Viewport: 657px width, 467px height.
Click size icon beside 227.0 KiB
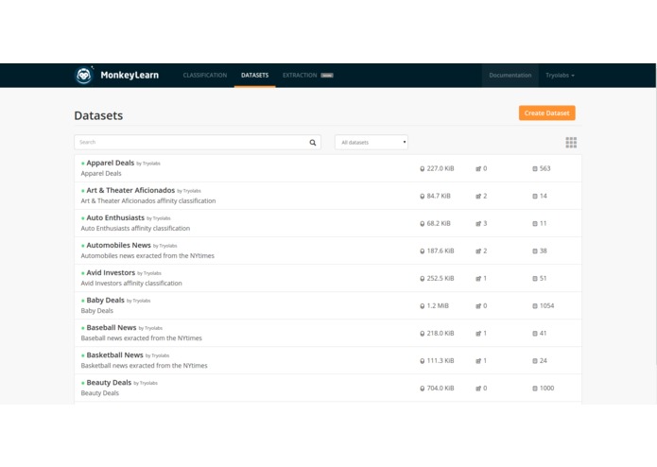click(x=422, y=169)
